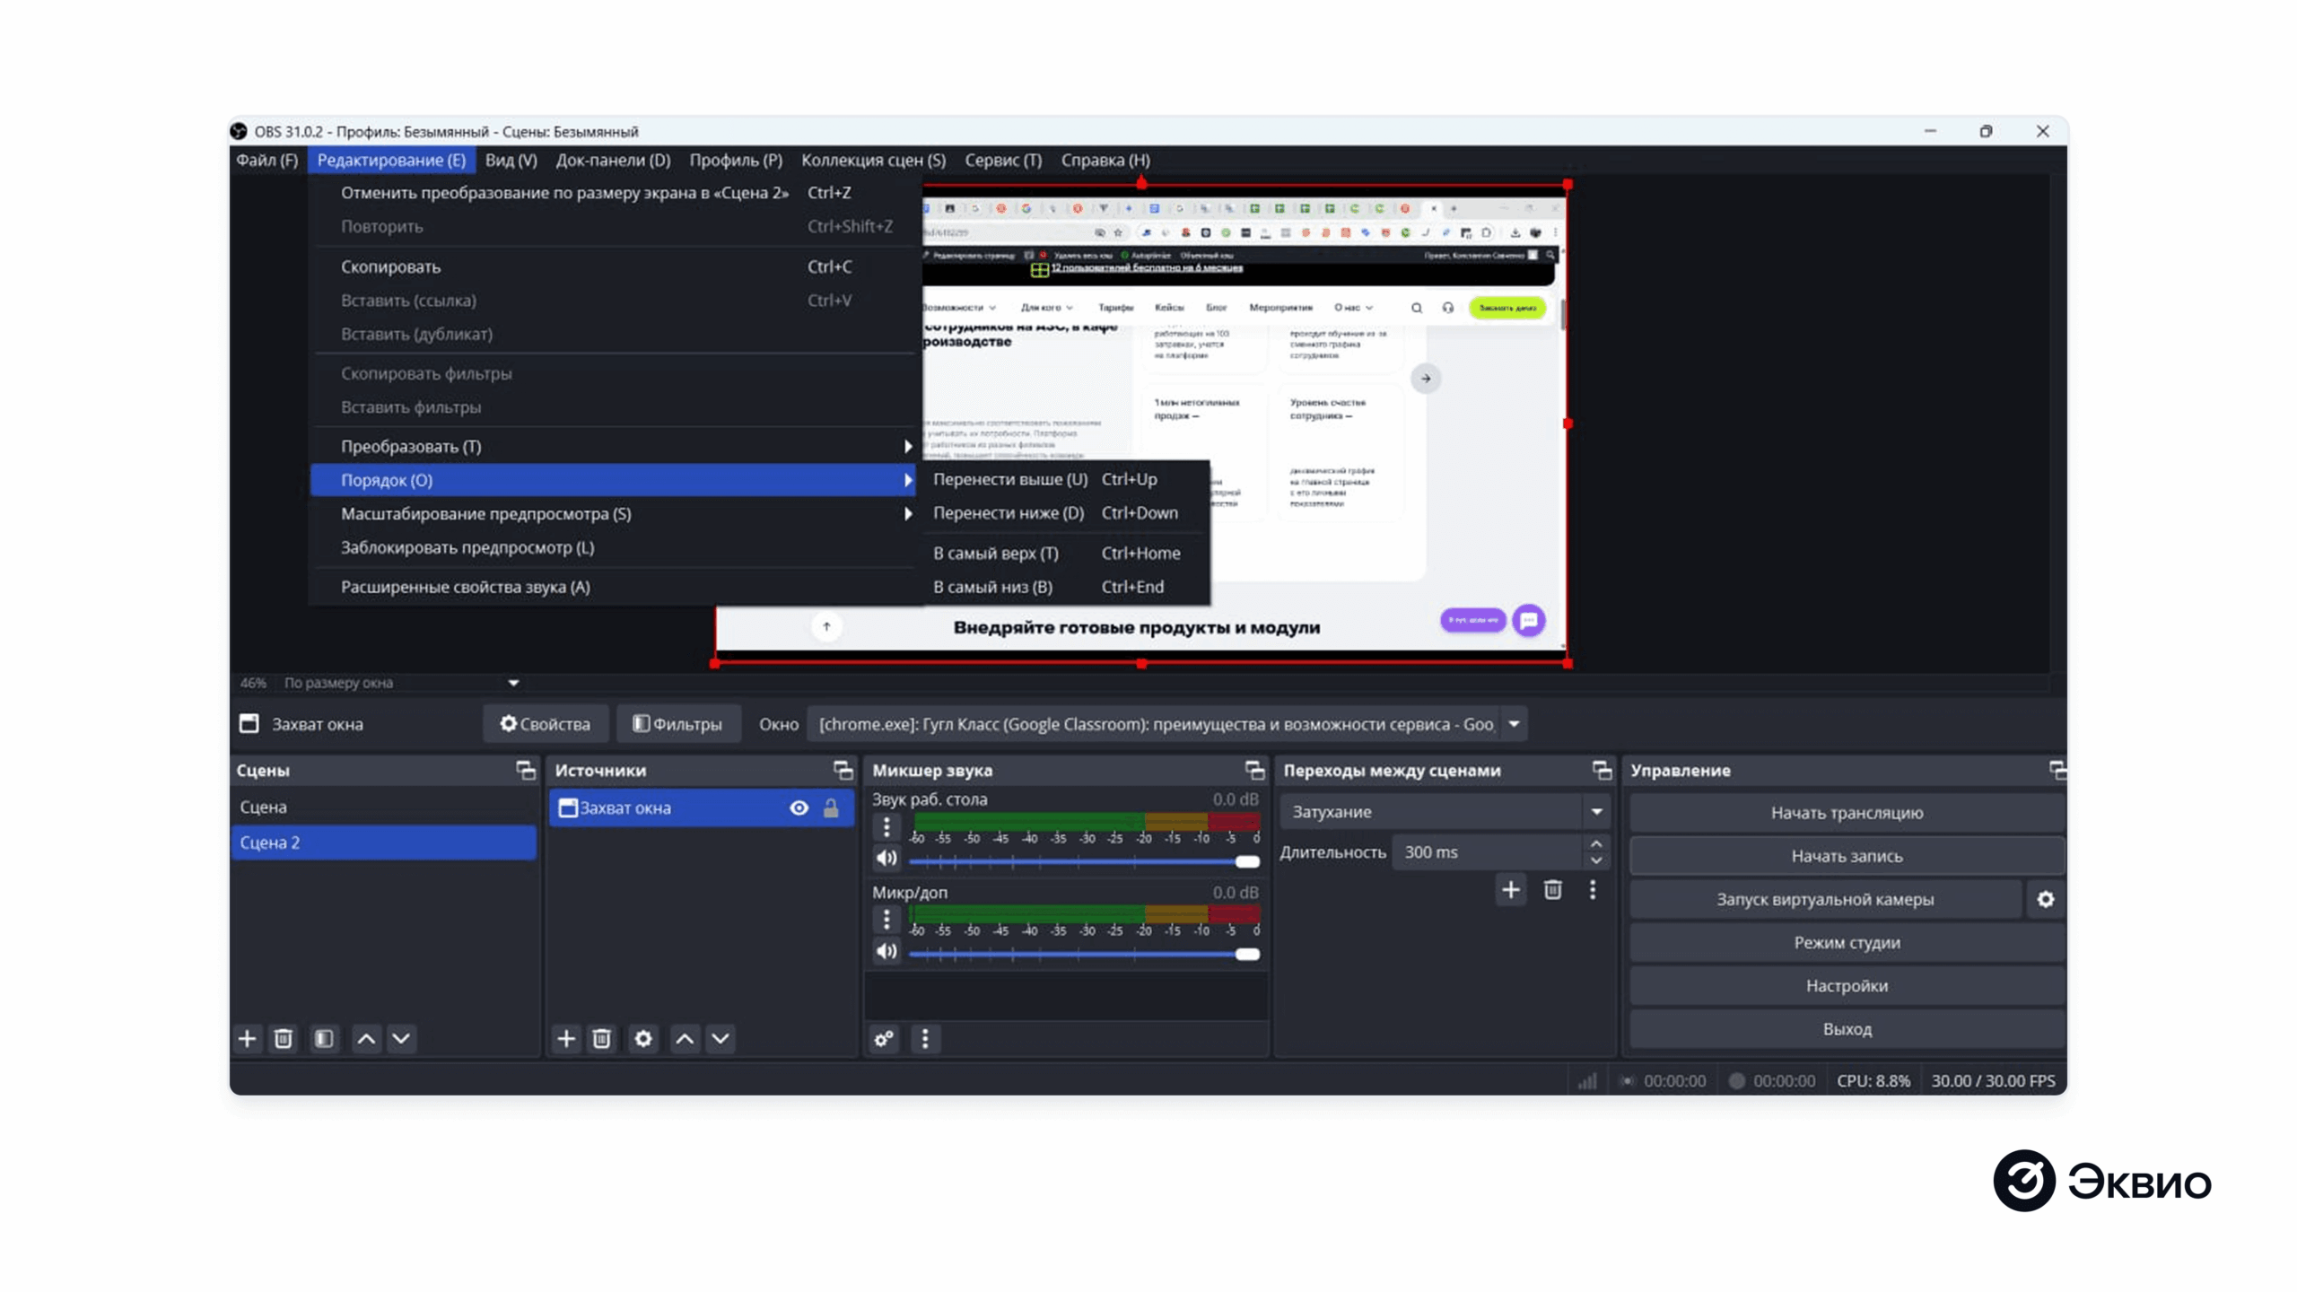2297x1292 pixels.
Task: Open three-dot menu for desktop audio channel
Action: coord(886,825)
